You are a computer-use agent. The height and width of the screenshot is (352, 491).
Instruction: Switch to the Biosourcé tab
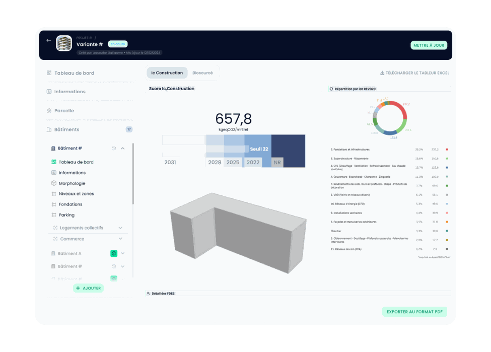(202, 73)
